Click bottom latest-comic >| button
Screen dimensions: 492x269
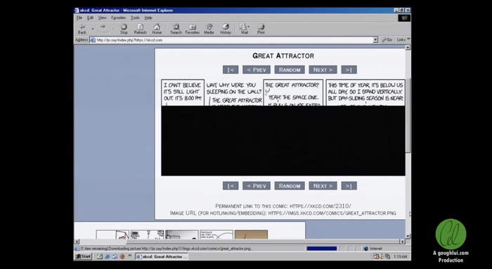coord(349,186)
